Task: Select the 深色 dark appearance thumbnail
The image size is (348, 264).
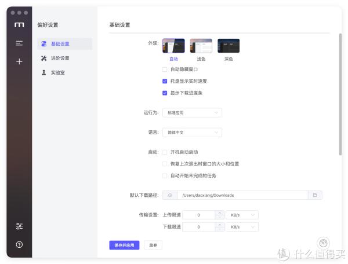Action: pyautogui.click(x=229, y=46)
